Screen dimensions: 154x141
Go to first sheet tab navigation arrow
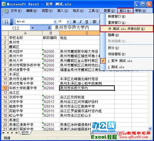point(3,133)
